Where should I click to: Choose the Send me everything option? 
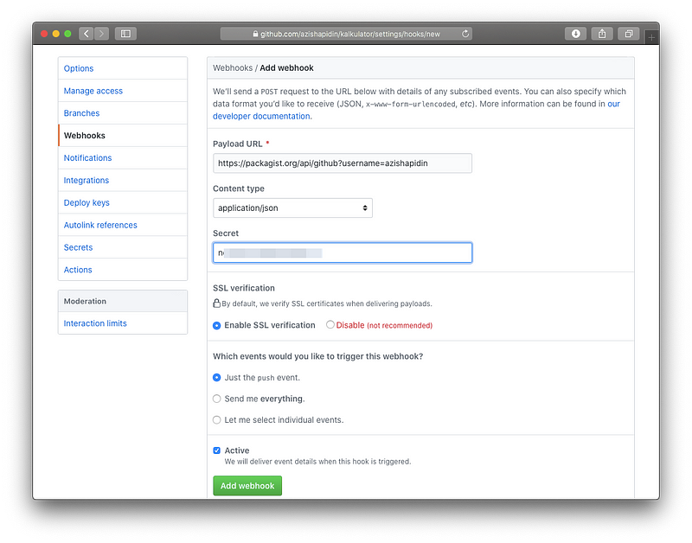pos(217,399)
